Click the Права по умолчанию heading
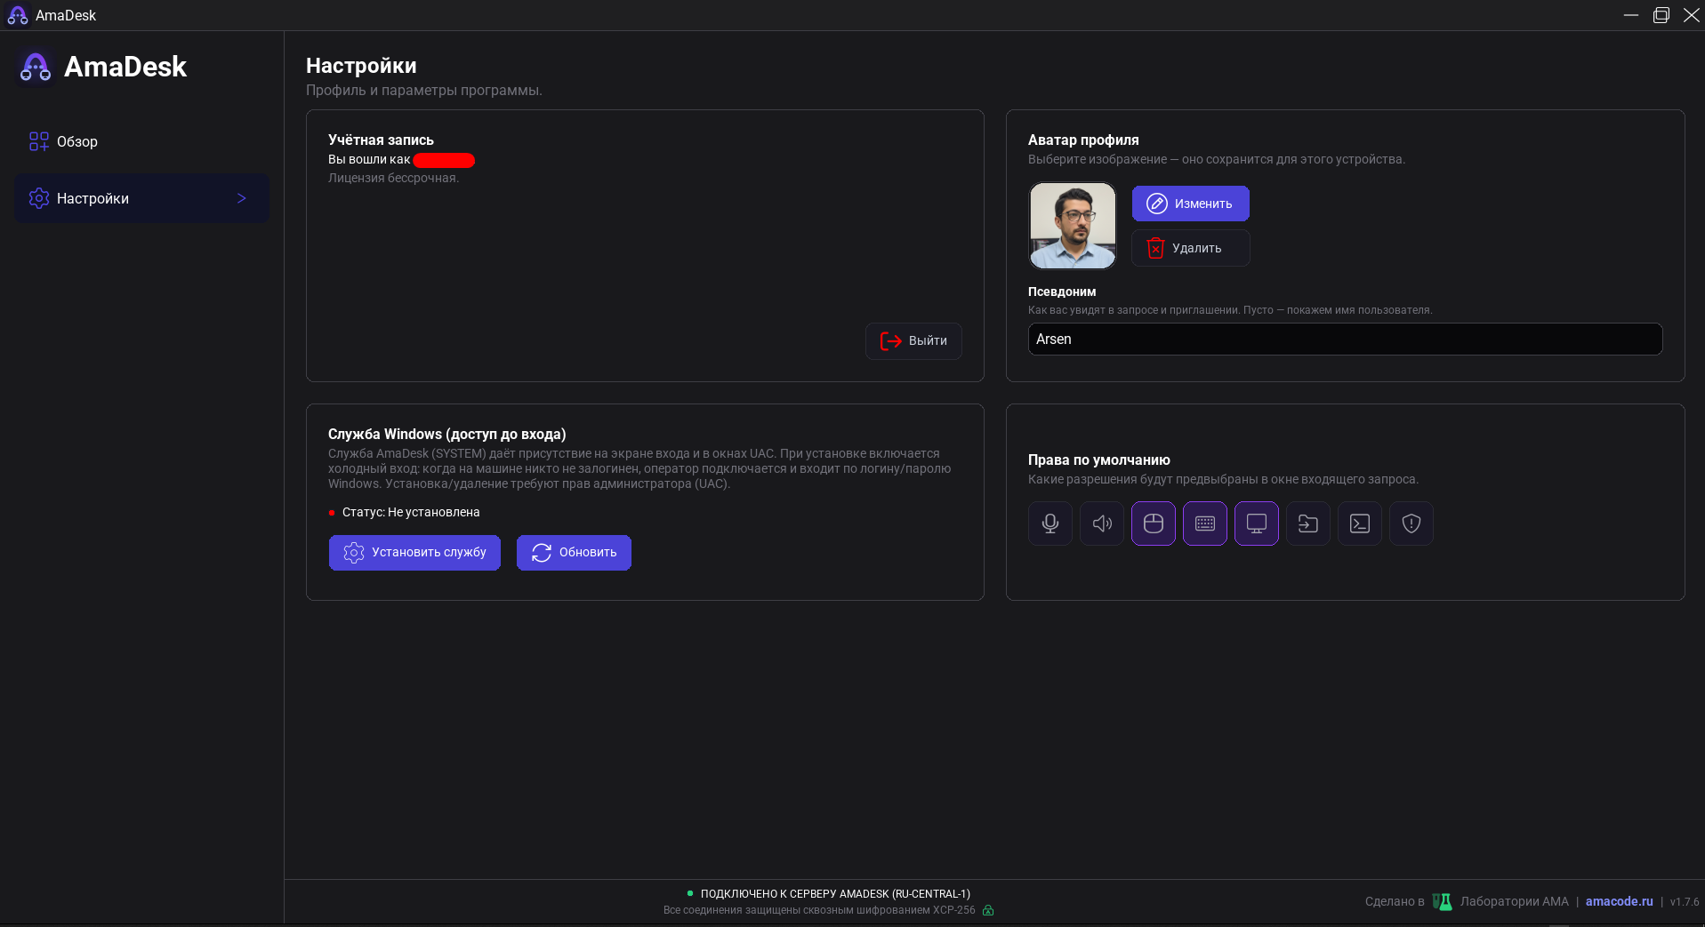1705x927 pixels. coord(1098,460)
